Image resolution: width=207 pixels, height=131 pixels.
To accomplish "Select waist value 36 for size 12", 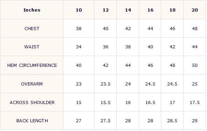I will tap(106, 47).
